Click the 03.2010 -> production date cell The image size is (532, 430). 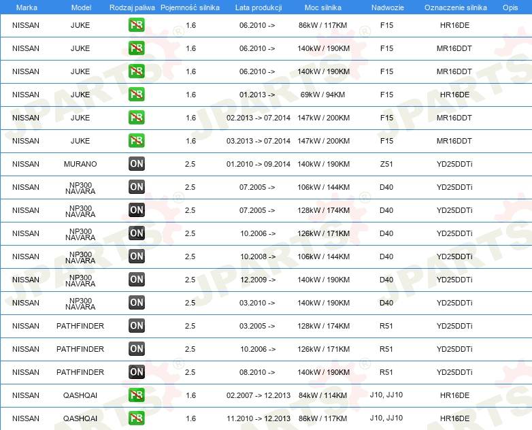tap(257, 303)
